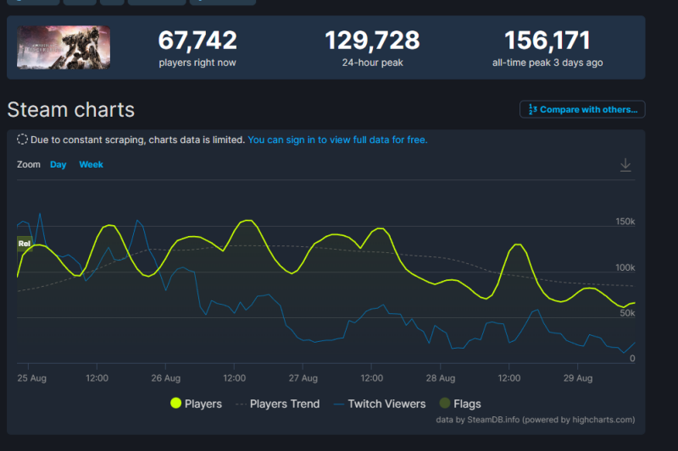Click the 25 Aug axis label
Image resolution: width=678 pixels, height=451 pixels.
(31, 378)
